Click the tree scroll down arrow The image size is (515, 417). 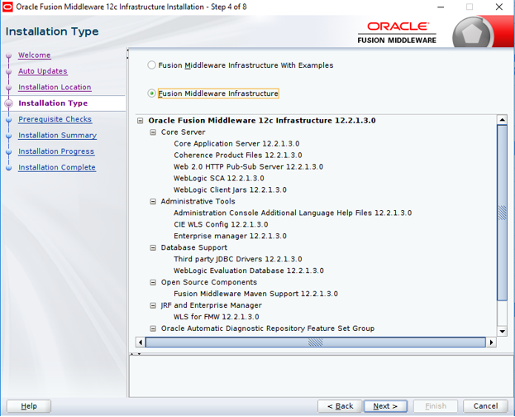tap(502, 330)
